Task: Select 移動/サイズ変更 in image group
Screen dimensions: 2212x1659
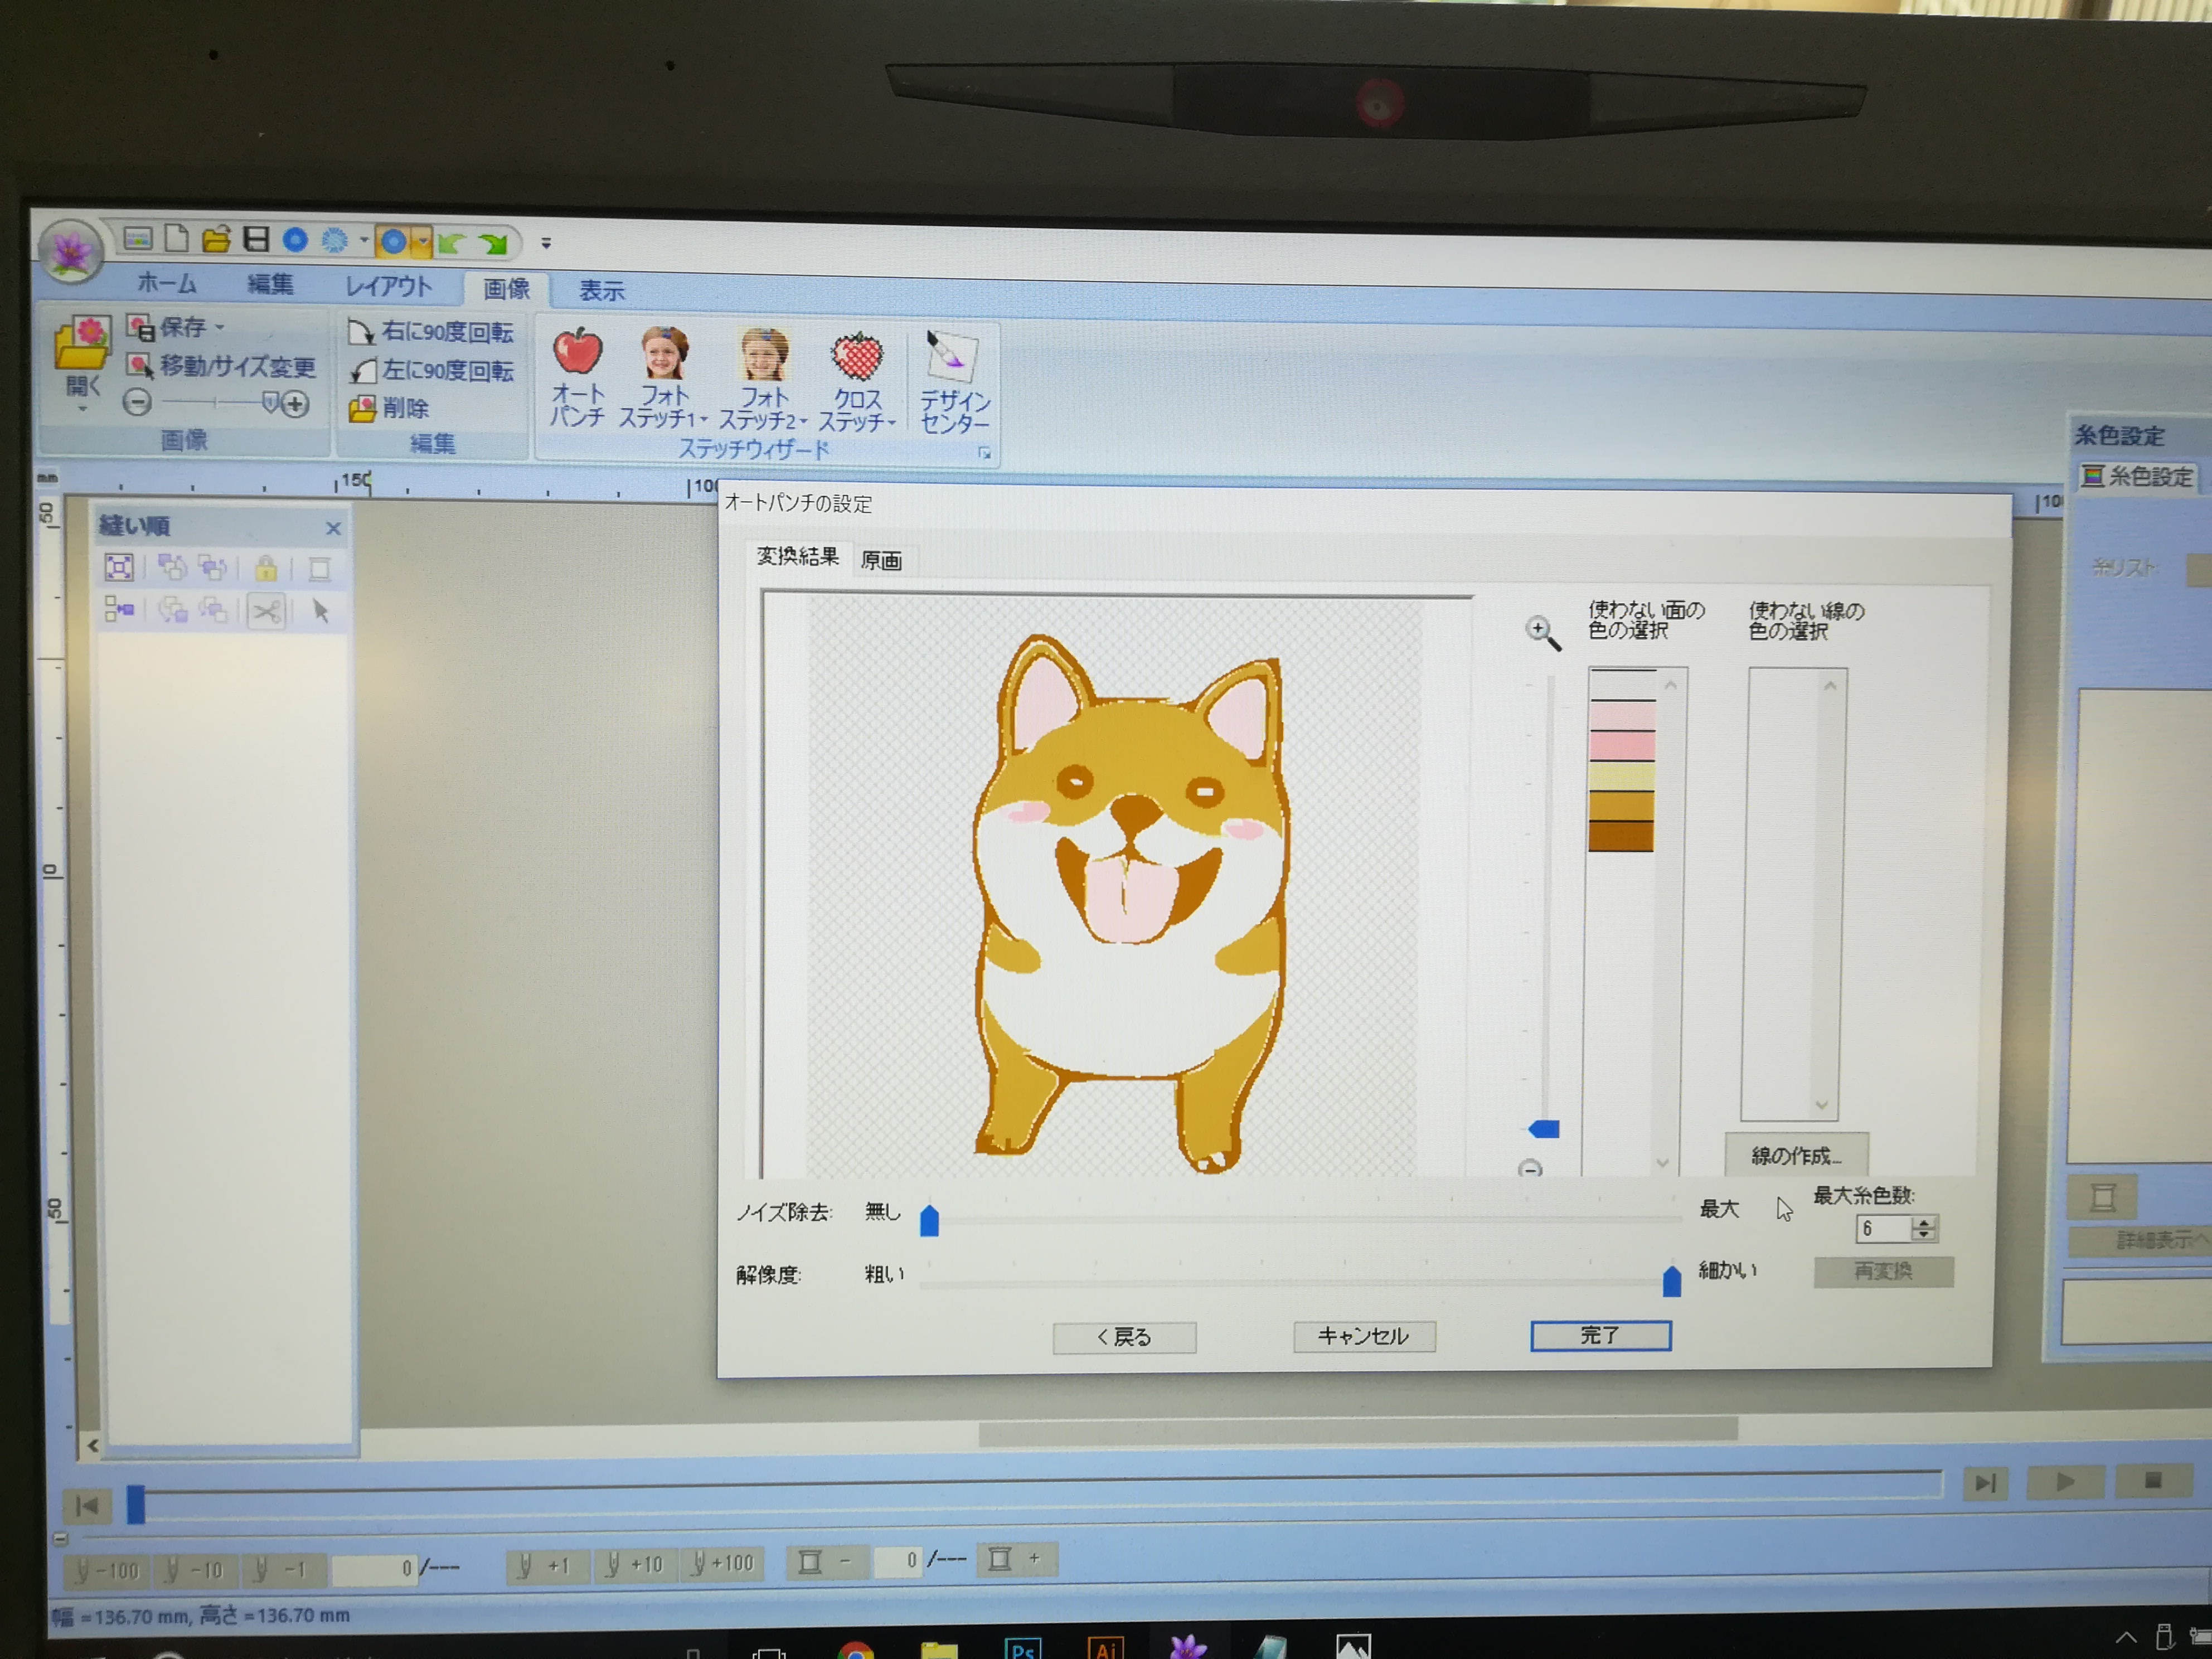Action: click(221, 366)
